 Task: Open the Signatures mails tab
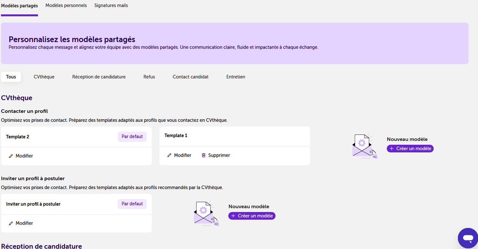111,5
